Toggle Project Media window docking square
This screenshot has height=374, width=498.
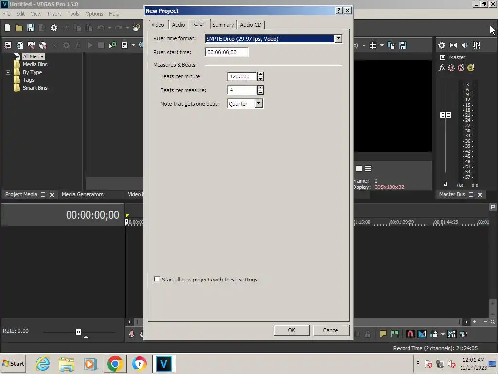tap(43, 194)
